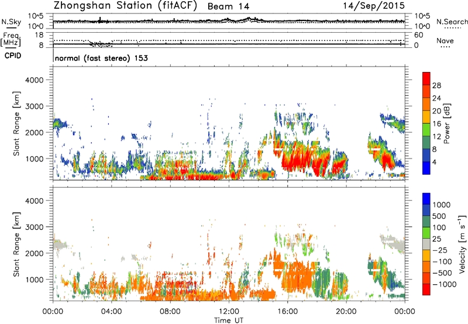The image size is (468, 324).
Task: Click the 'Power [dB]' color bar label
Action: point(446,123)
